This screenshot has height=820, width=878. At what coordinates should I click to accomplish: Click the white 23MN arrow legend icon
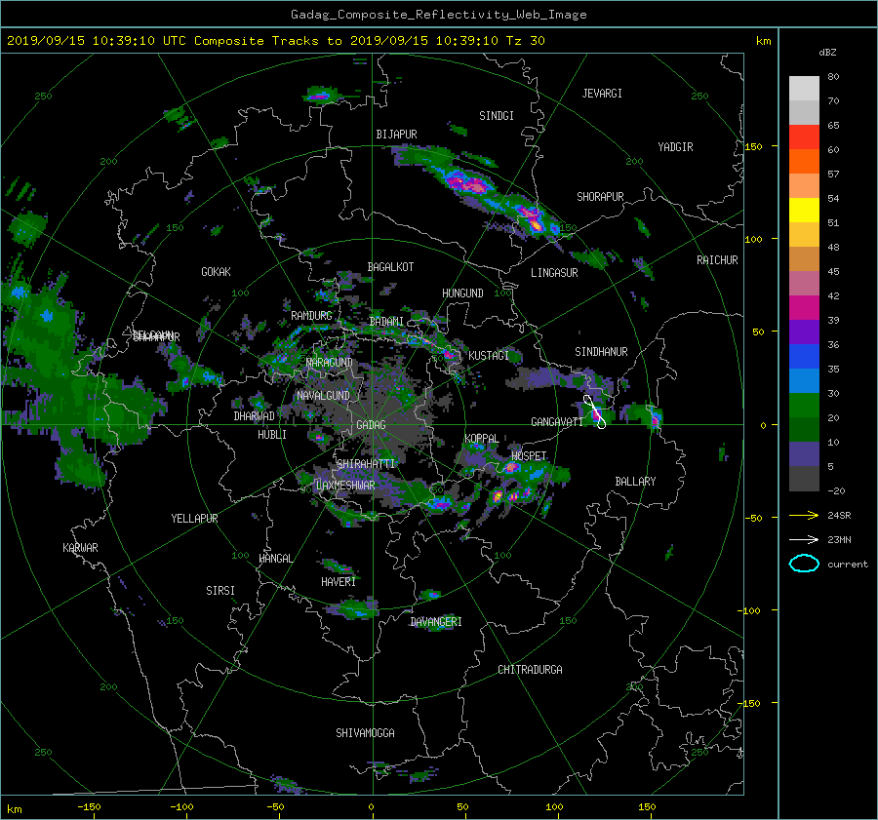[x=804, y=539]
